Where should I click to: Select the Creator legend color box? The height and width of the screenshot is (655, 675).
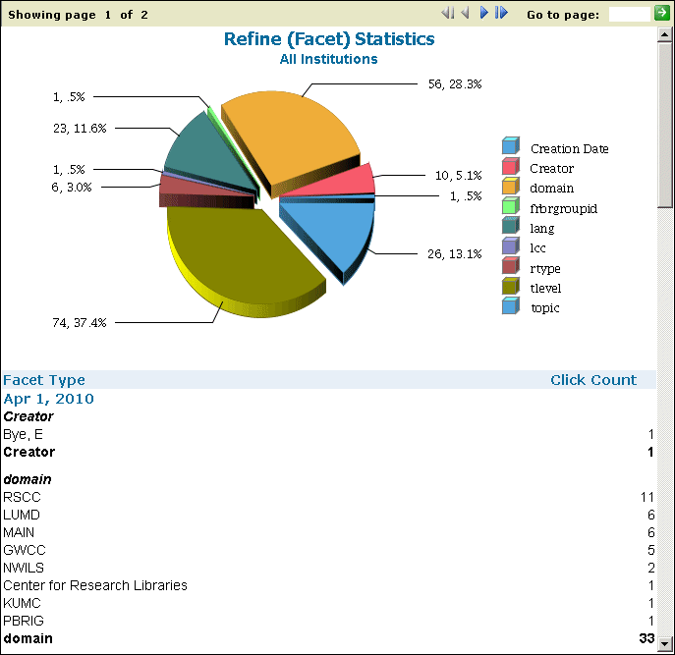click(x=510, y=168)
